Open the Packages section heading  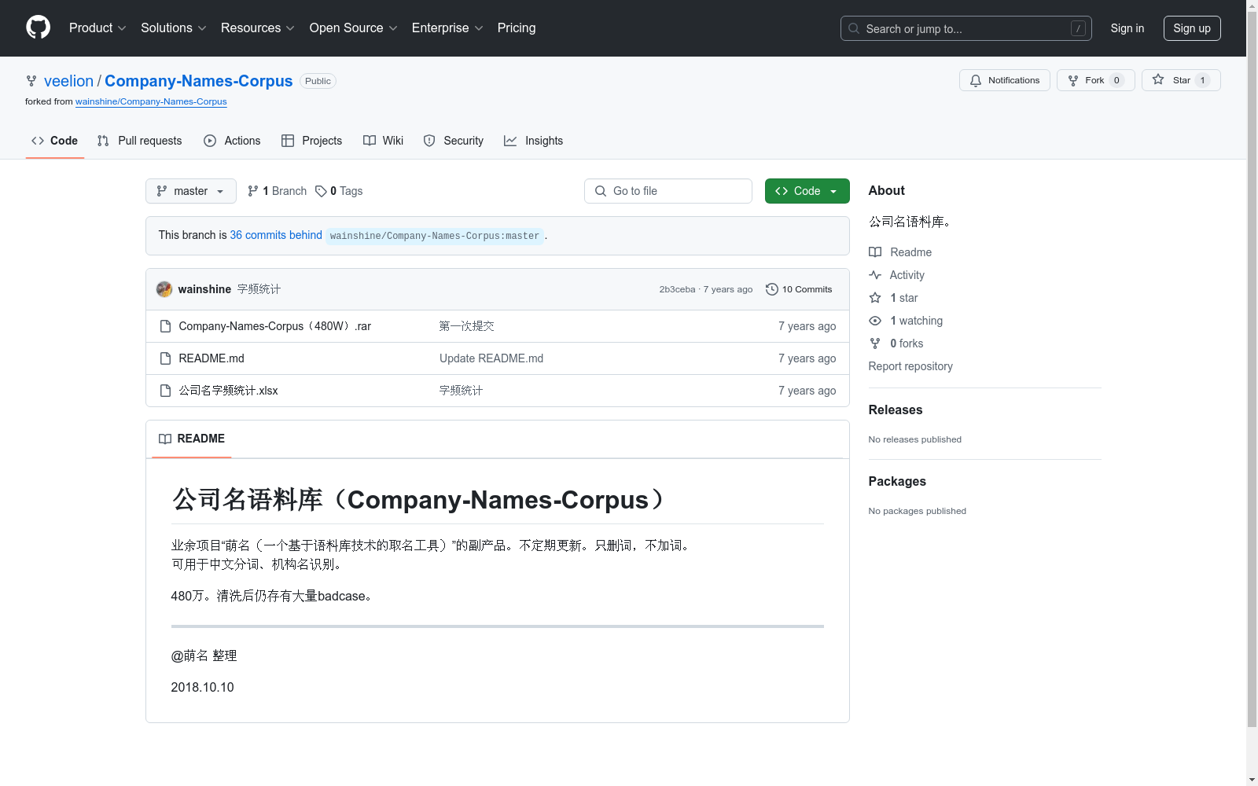point(897,481)
